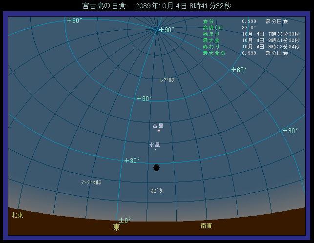Screen dimensions: 314x243
Task: Click the 27.8° altitude value
Action: pos(249,28)
